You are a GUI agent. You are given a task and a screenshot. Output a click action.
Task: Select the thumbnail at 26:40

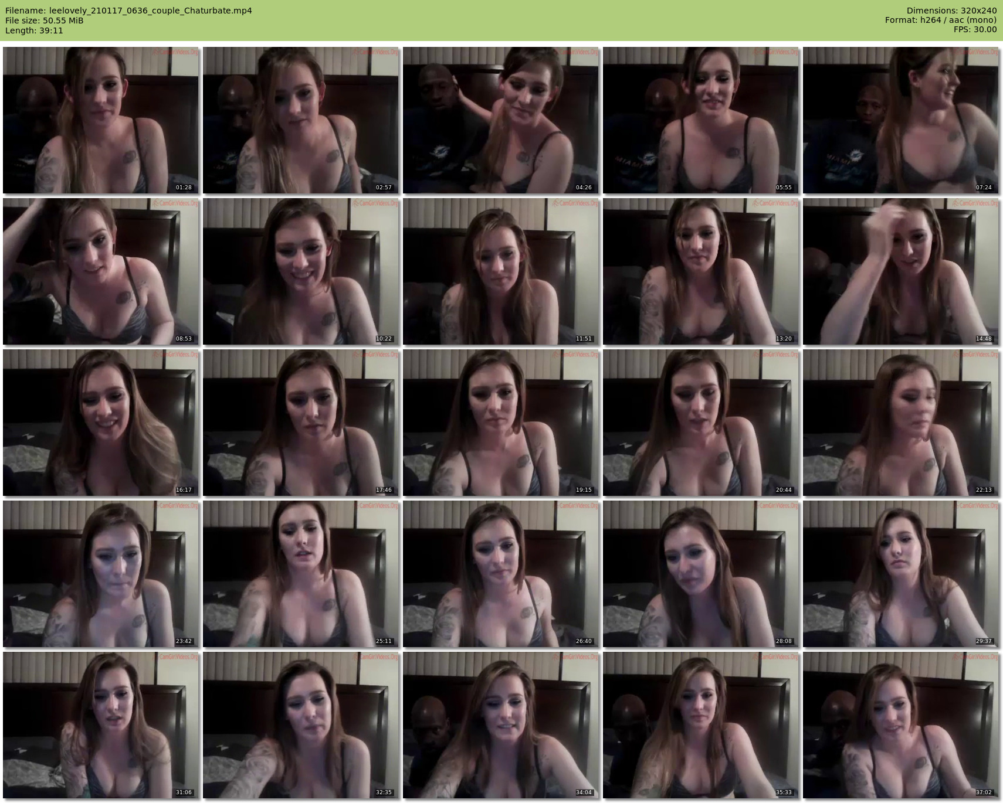pos(501,574)
